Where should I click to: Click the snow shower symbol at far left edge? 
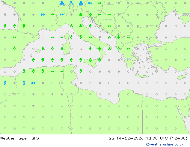5,82
